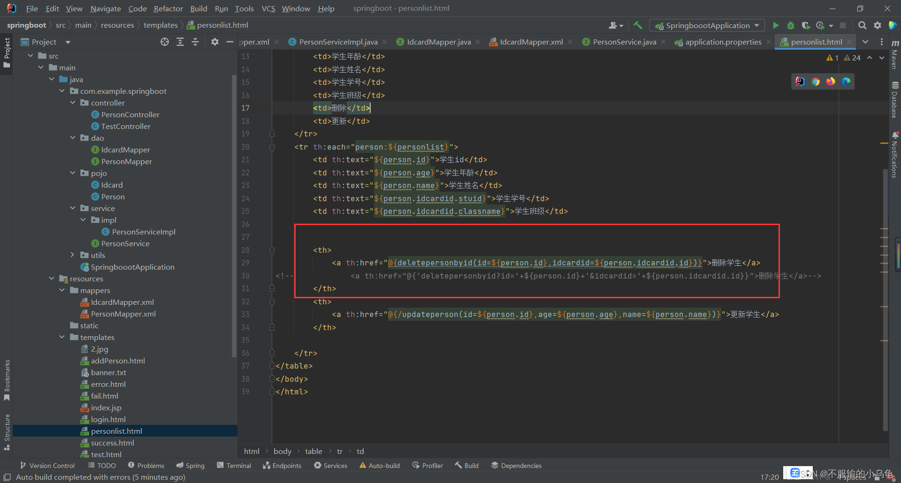Collapse the templates folder
The image size is (901, 483).
click(62, 337)
